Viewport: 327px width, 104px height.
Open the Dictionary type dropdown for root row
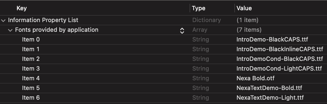tap(206, 20)
